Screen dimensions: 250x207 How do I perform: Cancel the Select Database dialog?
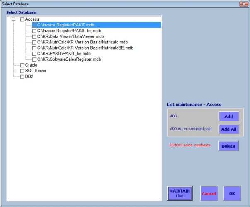click(x=209, y=193)
